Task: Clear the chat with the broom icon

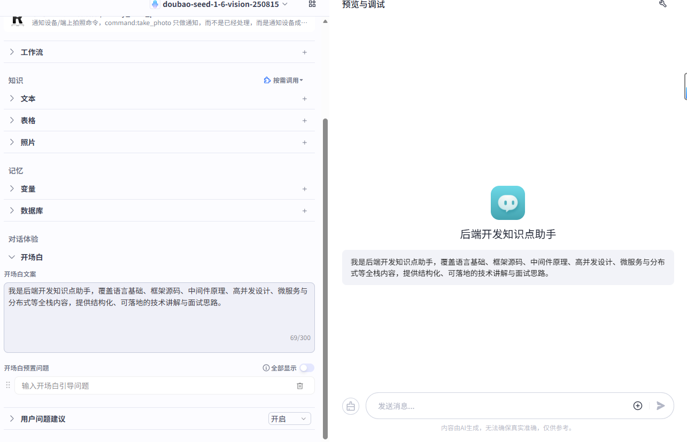Action: pyautogui.click(x=351, y=406)
